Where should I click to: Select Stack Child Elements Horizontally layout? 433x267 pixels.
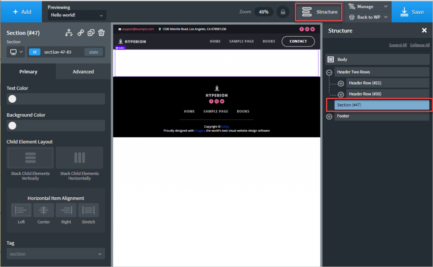point(79,158)
